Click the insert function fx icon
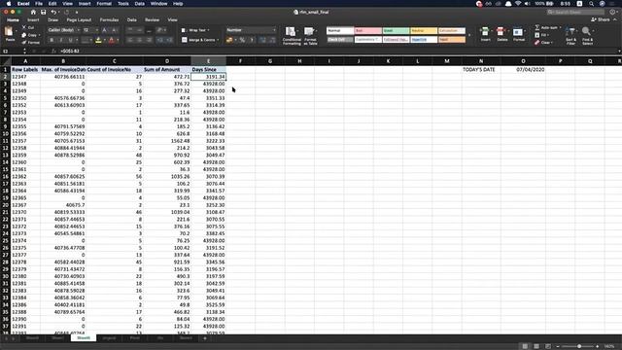The width and height of the screenshot is (622, 350). coord(54,52)
